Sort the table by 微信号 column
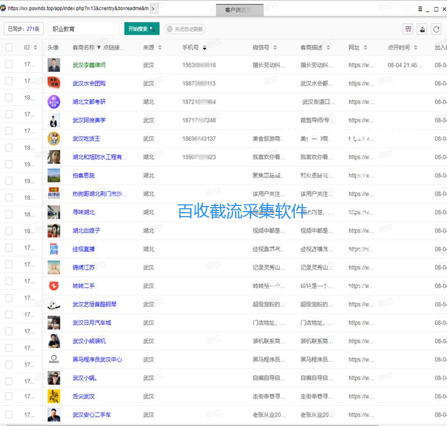Image resolution: width=447 pixels, height=426 pixels. (x=275, y=47)
